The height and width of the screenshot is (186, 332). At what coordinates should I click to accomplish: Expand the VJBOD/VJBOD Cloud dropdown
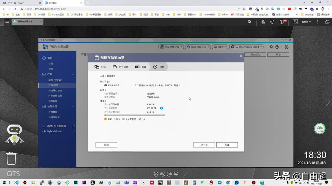click(246, 47)
